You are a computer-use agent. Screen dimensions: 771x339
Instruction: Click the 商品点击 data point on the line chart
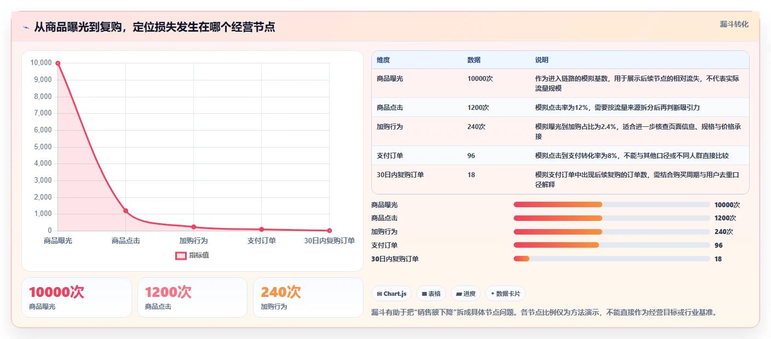click(125, 211)
